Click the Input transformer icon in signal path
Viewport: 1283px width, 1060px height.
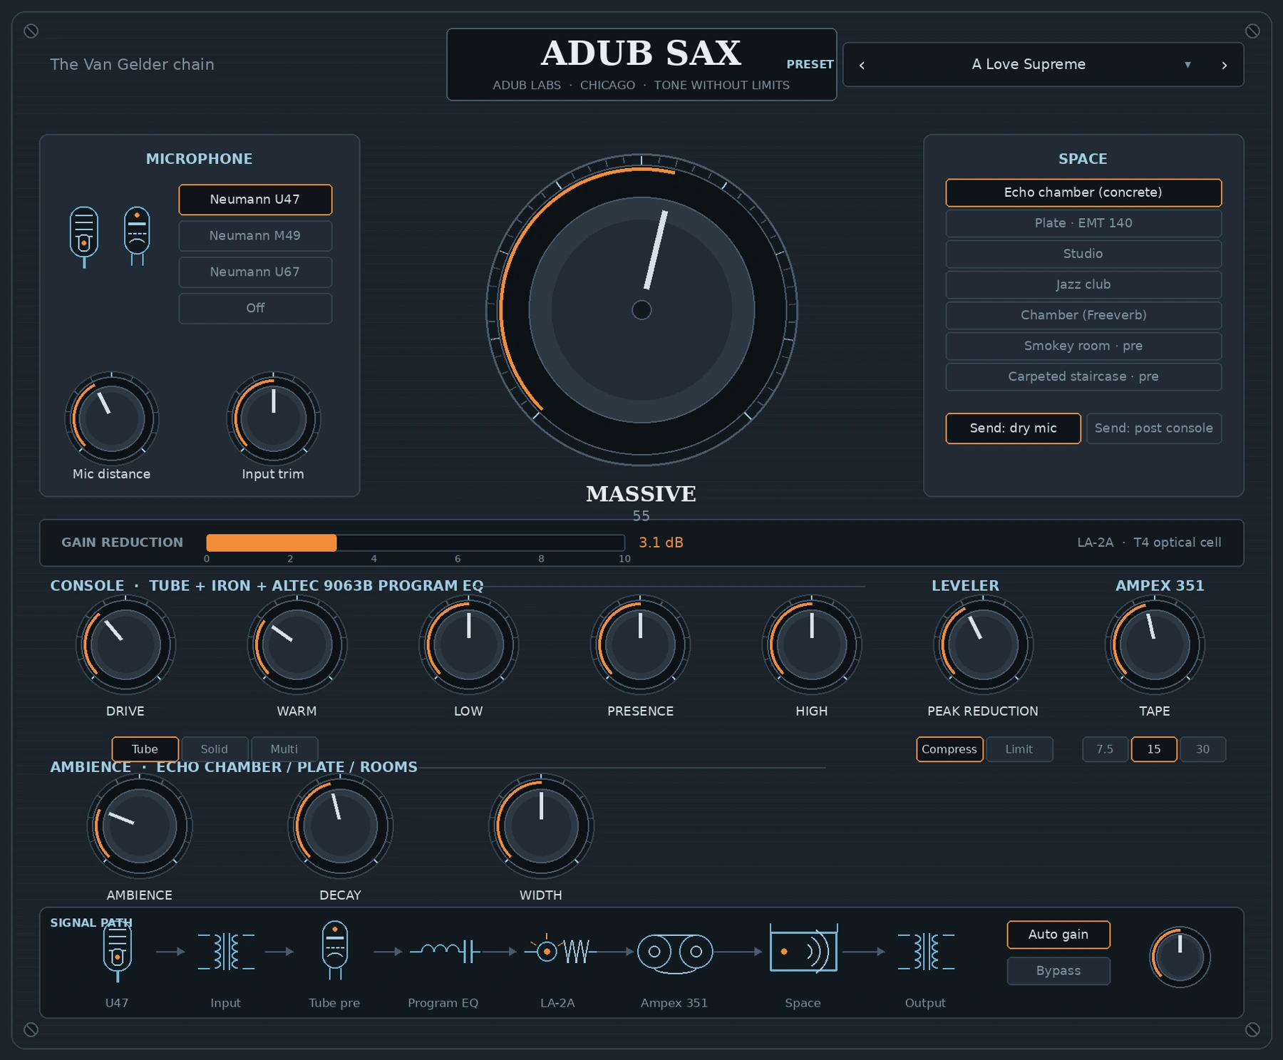click(x=226, y=952)
